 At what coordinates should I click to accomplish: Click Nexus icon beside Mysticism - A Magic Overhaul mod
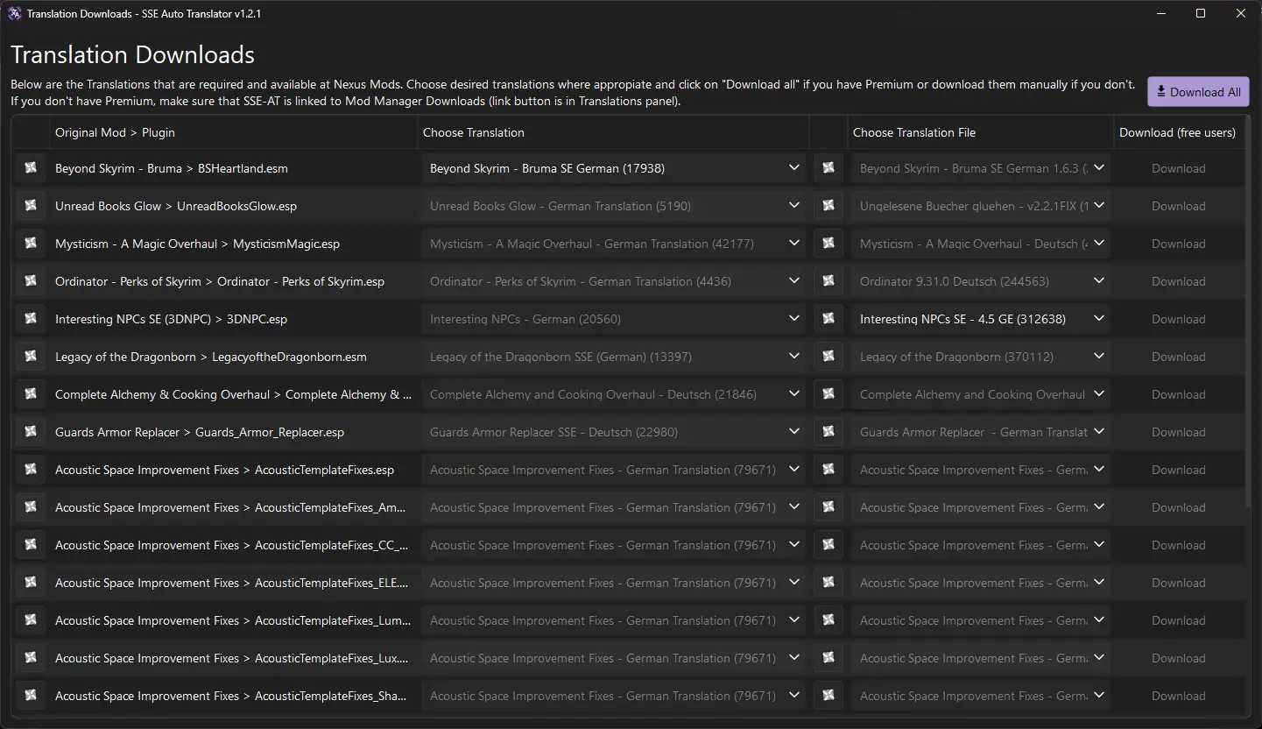[31, 244]
